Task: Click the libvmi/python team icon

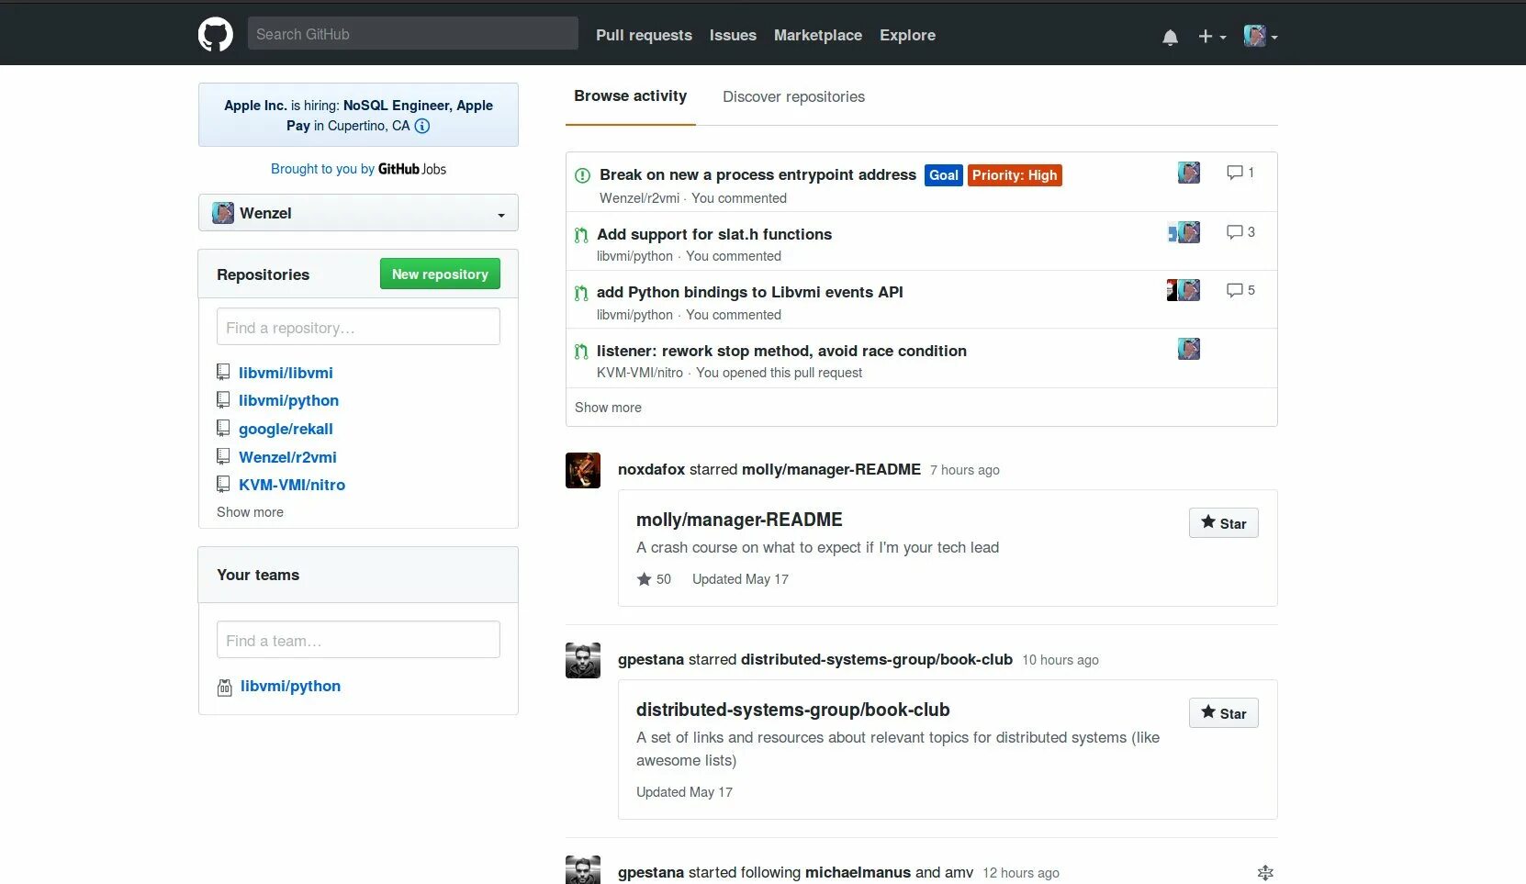Action: pyautogui.click(x=224, y=687)
